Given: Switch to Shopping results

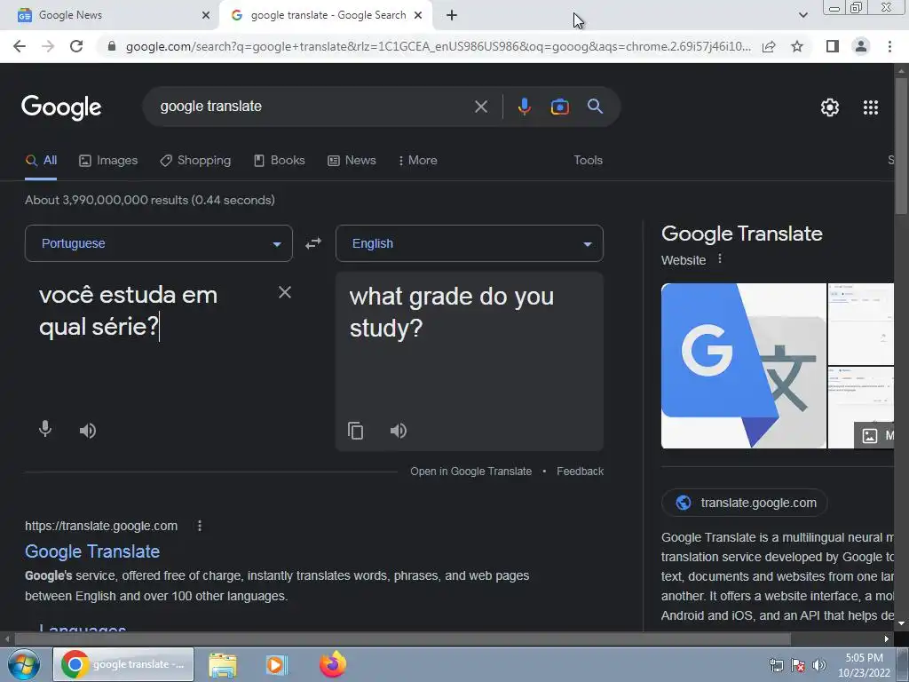Looking at the screenshot, I should coord(195,160).
